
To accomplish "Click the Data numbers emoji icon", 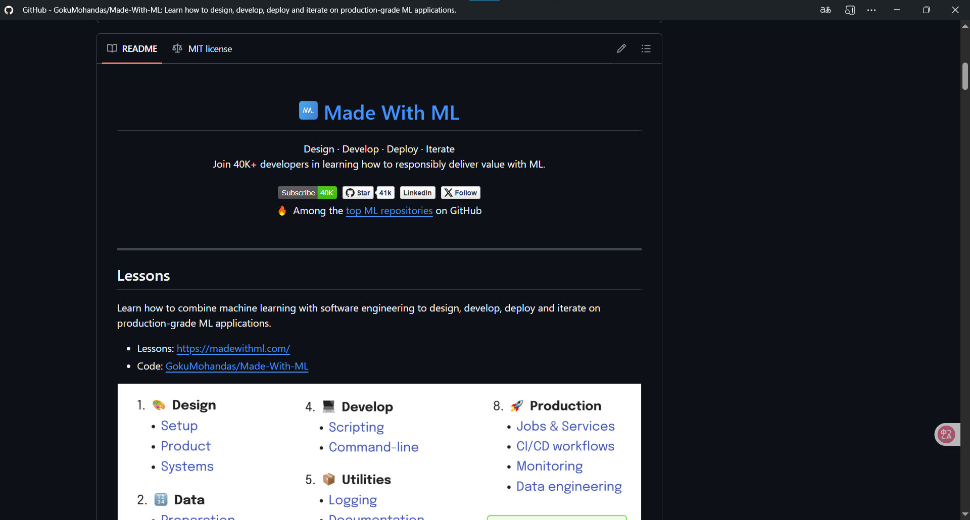I will tap(161, 499).
